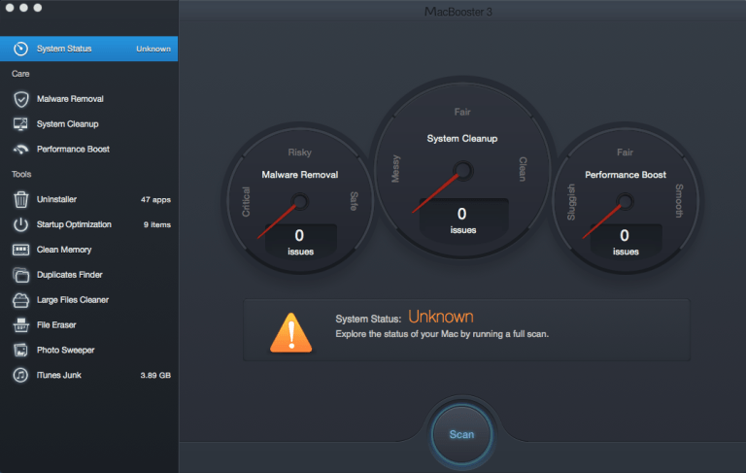Click the File Eraser shredder icon
The width and height of the screenshot is (746, 473).
pyautogui.click(x=21, y=325)
